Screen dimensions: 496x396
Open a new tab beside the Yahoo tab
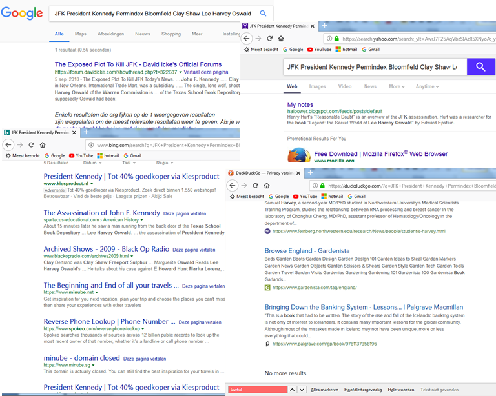pyautogui.click(x=324, y=26)
